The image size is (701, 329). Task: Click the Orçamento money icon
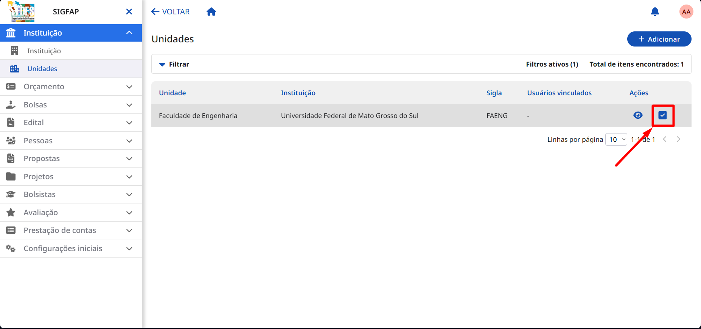pyautogui.click(x=11, y=87)
